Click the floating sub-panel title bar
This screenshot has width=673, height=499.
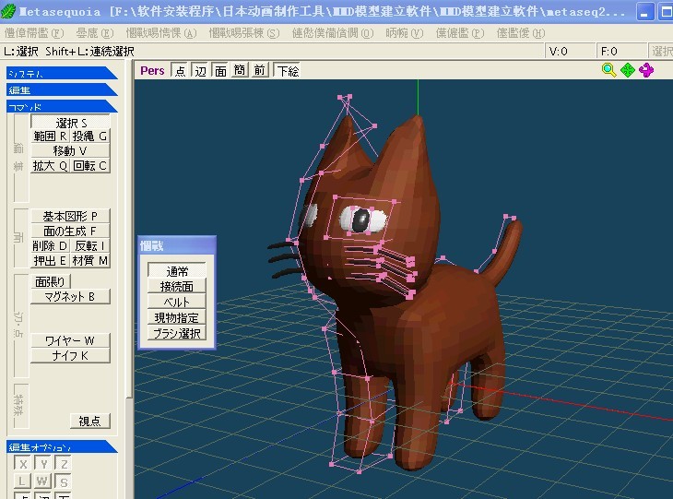pos(177,245)
